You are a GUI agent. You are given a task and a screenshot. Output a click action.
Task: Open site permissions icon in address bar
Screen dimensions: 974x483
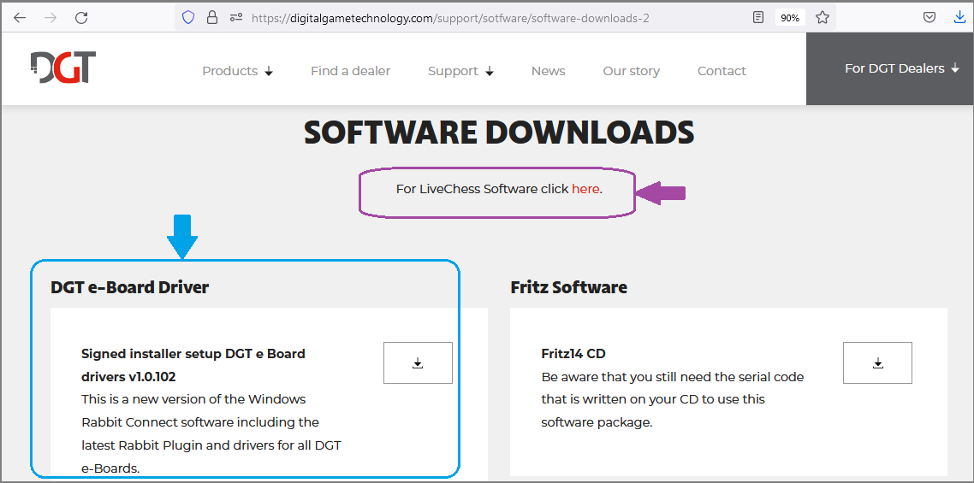[x=235, y=17]
